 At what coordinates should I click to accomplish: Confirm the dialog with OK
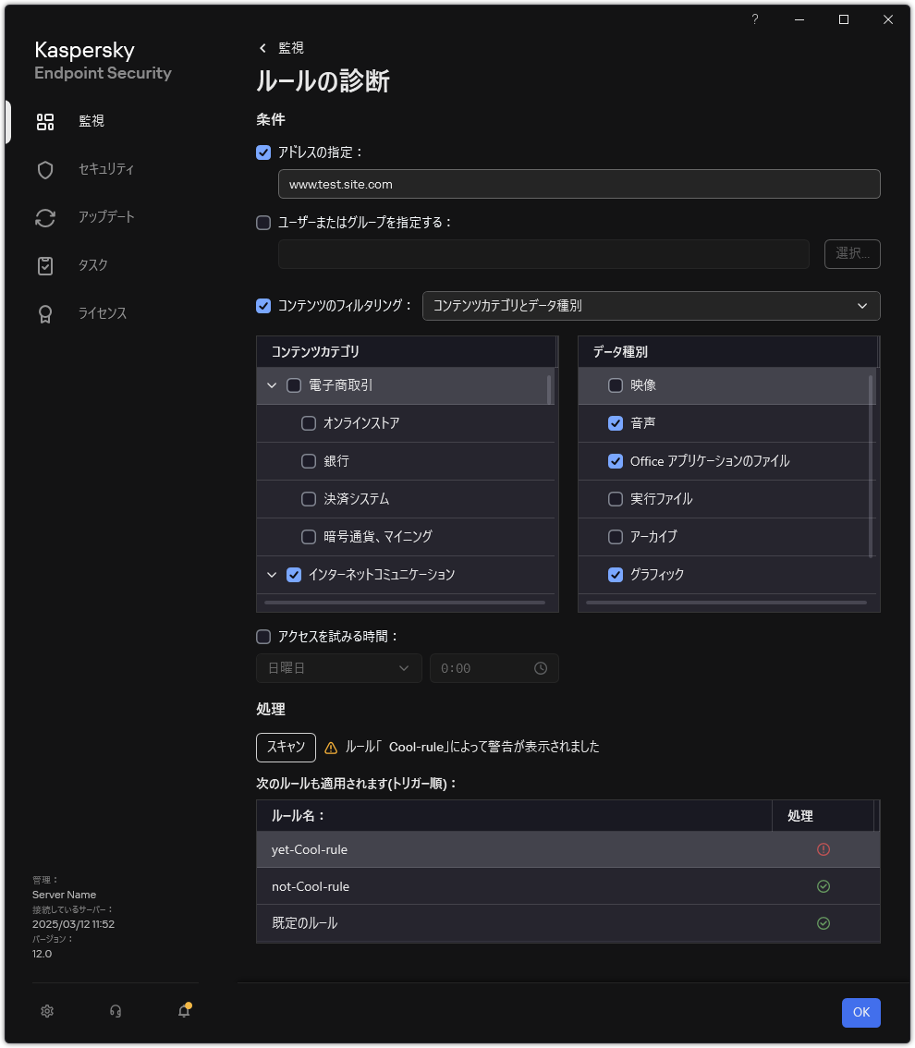click(x=860, y=1012)
